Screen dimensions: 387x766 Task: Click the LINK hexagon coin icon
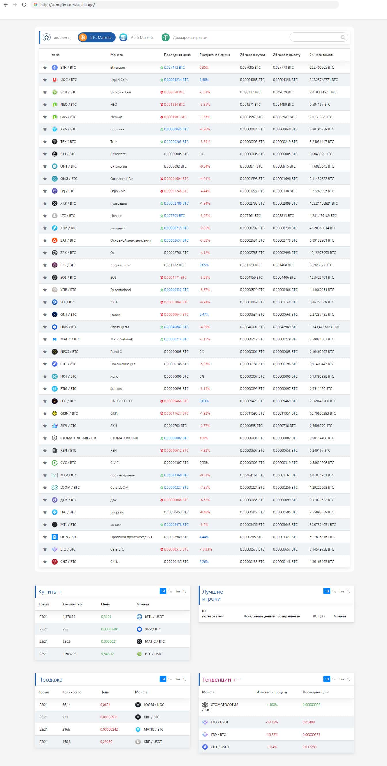[x=54, y=327]
